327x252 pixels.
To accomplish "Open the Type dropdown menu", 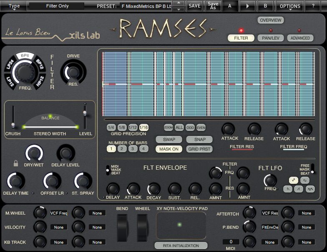I will (14, 6).
